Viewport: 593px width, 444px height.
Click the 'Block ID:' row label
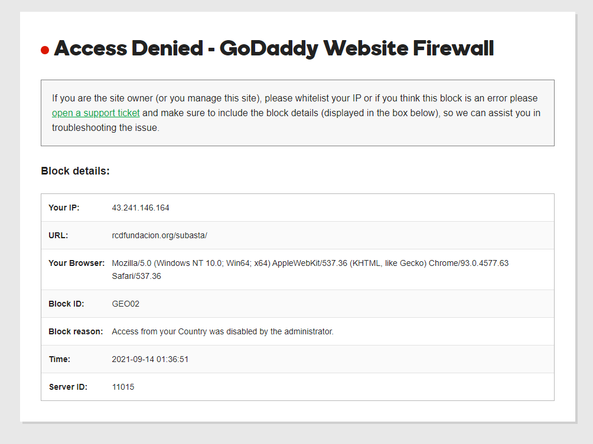pyautogui.click(x=66, y=304)
